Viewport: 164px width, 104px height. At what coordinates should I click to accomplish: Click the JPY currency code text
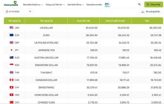point(17,50)
